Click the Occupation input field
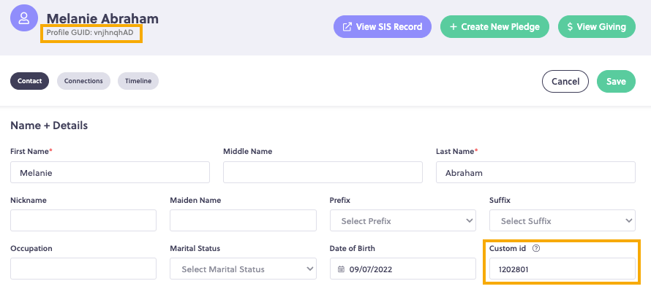The height and width of the screenshot is (289, 651). coord(83,269)
